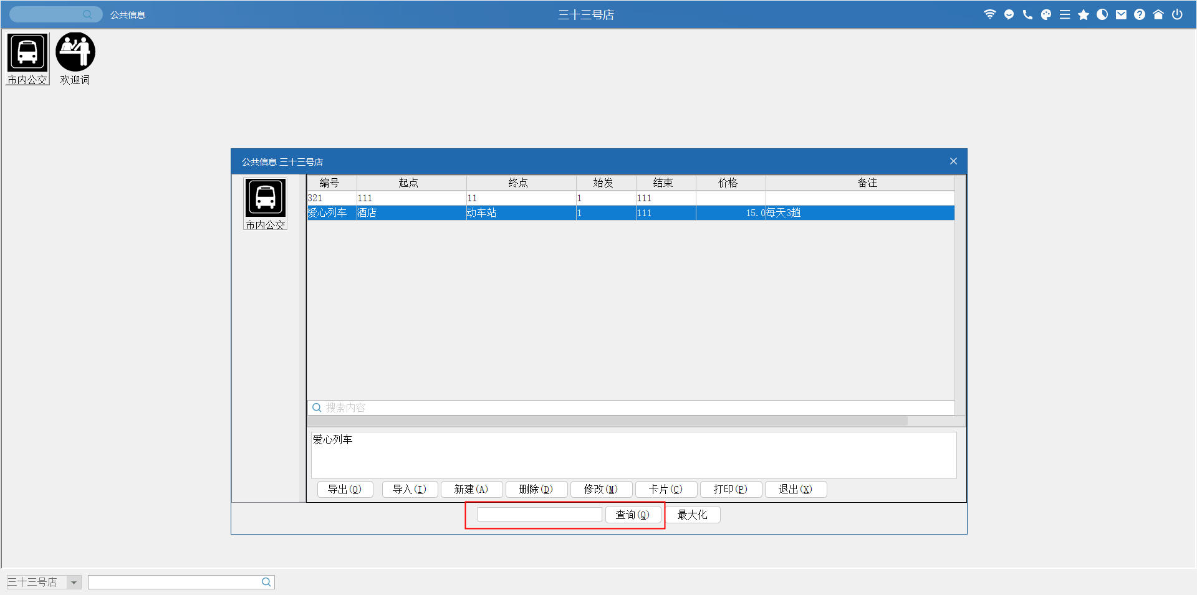Screen dimensions: 1197x595
Task: Click the 卡片(C) card view button
Action: click(x=666, y=489)
